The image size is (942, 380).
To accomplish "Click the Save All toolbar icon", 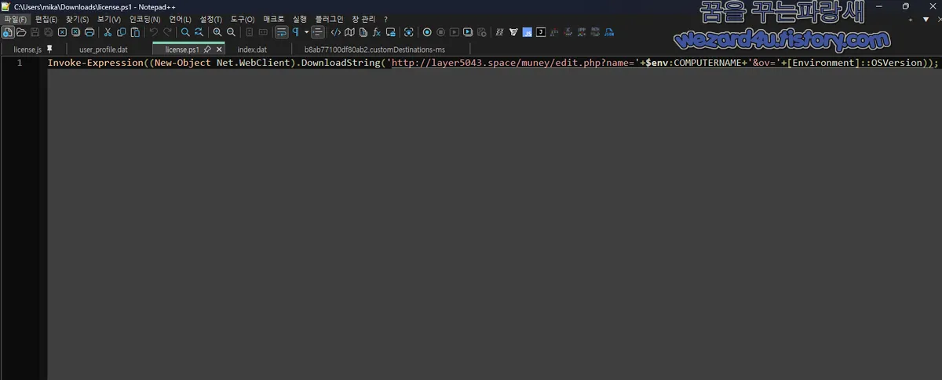I will point(48,32).
